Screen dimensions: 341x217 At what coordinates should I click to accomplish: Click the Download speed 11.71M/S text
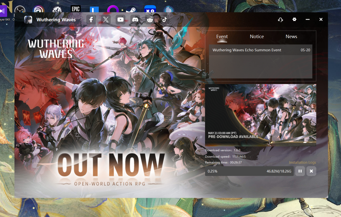pyautogui.click(x=225, y=156)
